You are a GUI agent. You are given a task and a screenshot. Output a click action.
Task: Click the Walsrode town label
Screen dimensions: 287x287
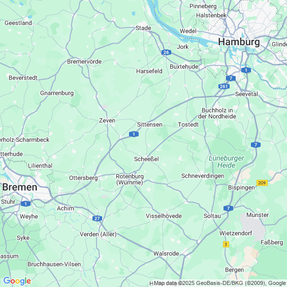(x=166, y=253)
